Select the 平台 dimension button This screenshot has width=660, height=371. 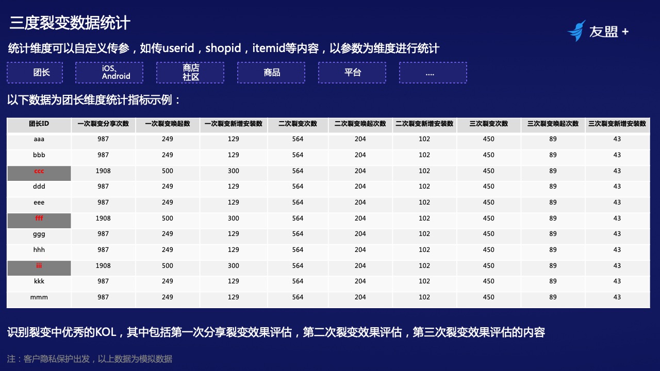pyautogui.click(x=352, y=73)
